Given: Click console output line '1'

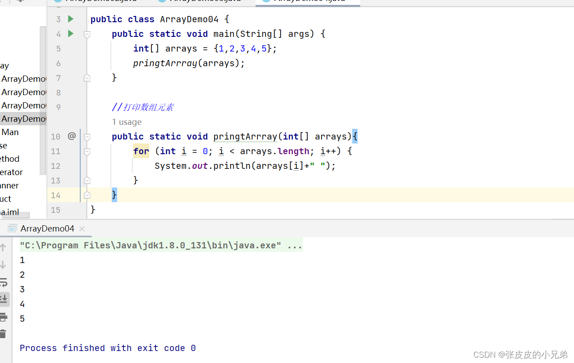Looking at the screenshot, I should (22, 260).
